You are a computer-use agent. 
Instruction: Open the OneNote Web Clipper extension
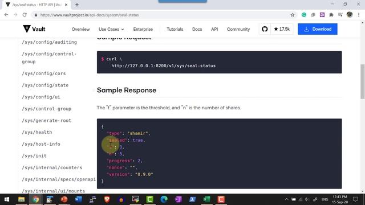point(322,15)
